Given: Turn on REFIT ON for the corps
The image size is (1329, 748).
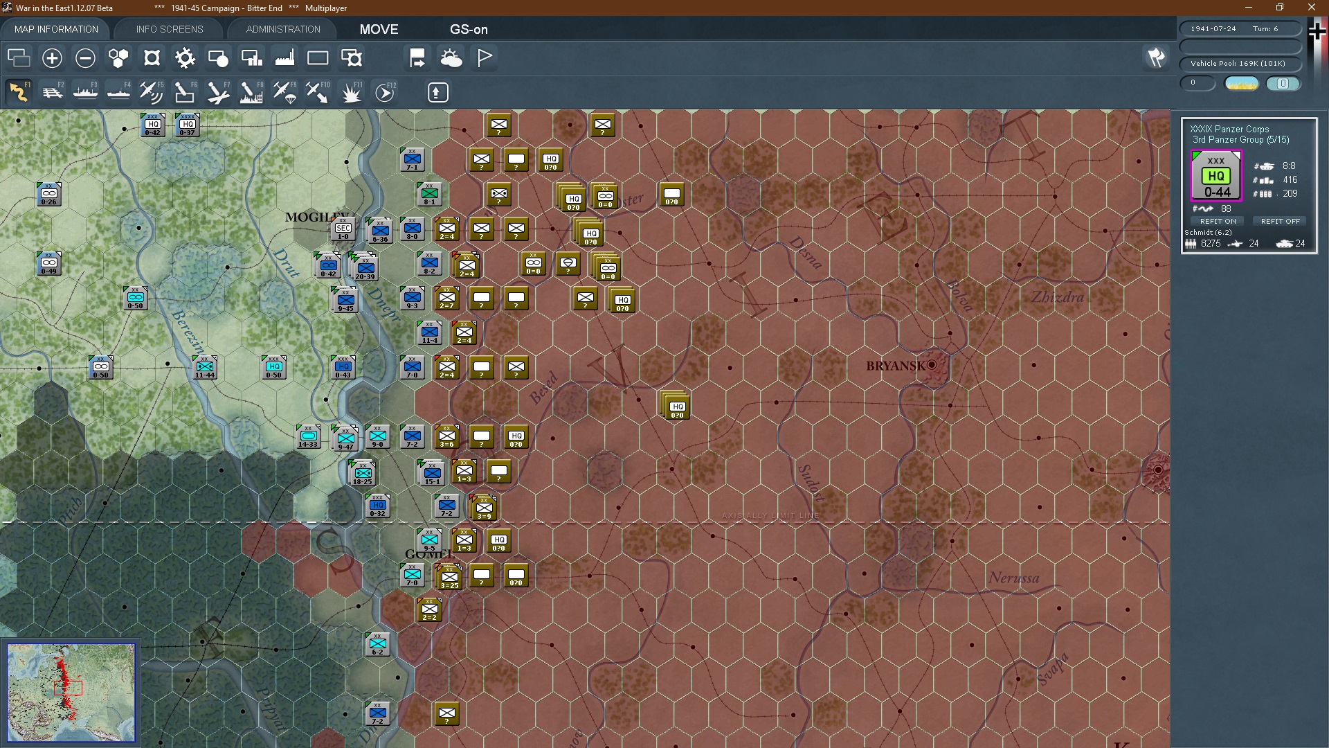Looking at the screenshot, I should (x=1218, y=221).
